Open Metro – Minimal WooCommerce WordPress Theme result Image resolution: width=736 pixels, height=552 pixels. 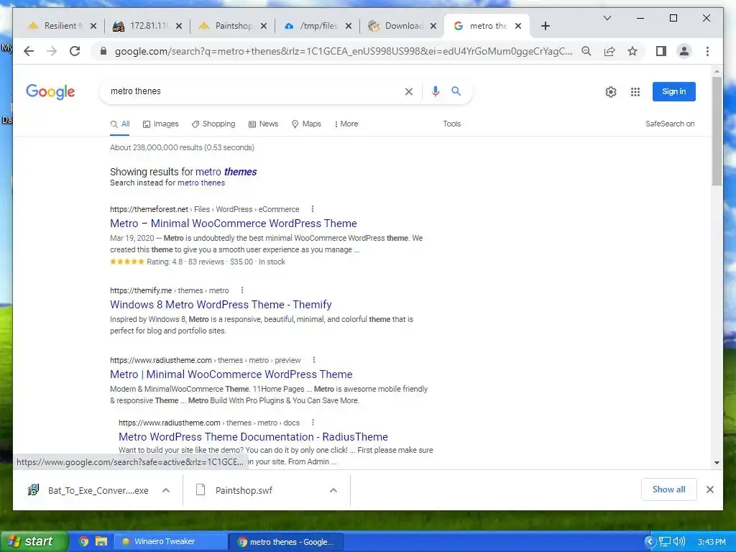[234, 224]
